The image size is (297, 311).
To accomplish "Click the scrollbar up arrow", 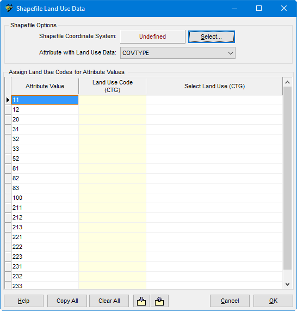I will pos(288,82).
